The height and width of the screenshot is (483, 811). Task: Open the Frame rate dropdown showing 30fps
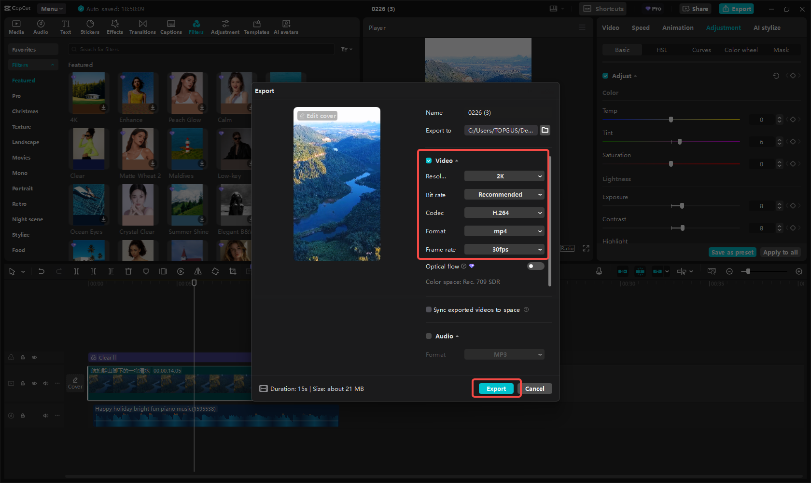coord(504,249)
